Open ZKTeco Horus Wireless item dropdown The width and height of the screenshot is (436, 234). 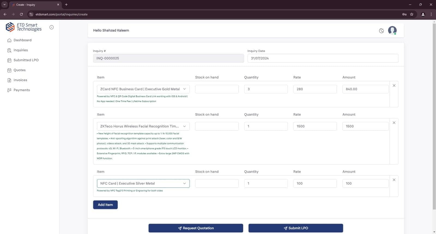pyautogui.click(x=143, y=126)
